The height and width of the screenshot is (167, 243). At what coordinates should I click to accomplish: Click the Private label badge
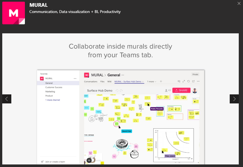tap(195, 74)
